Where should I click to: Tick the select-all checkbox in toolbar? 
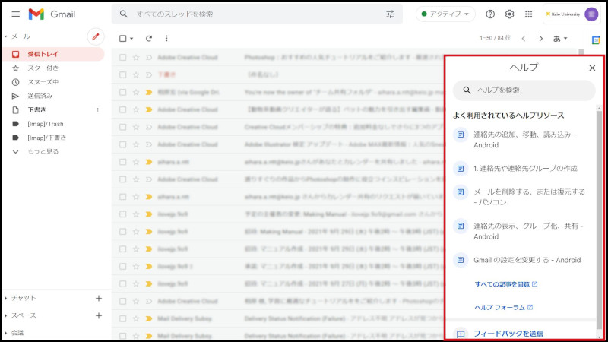point(122,38)
